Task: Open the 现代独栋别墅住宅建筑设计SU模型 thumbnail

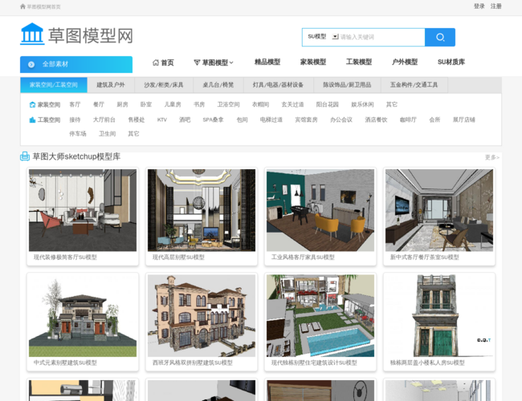Action: click(x=320, y=315)
